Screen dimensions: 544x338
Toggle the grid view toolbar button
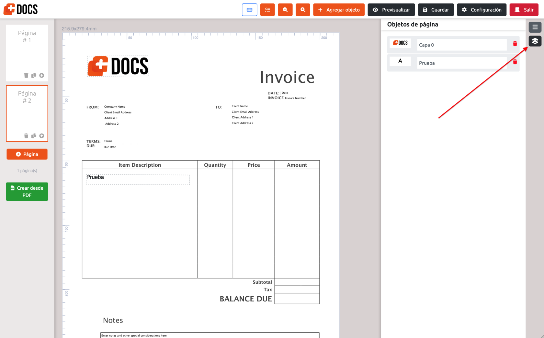(x=249, y=10)
